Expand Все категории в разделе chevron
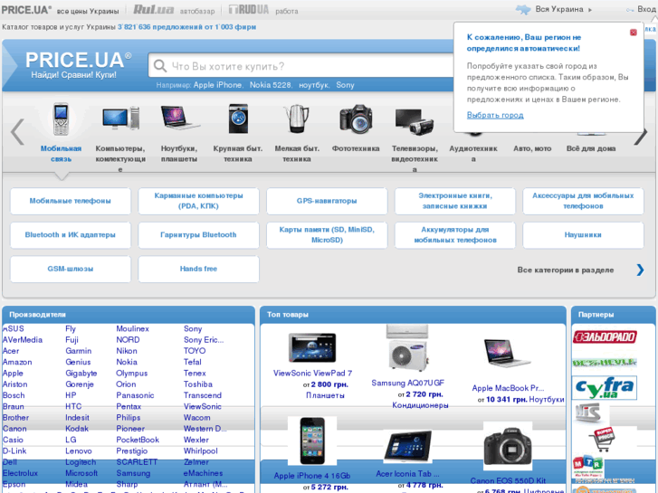 pyautogui.click(x=640, y=270)
